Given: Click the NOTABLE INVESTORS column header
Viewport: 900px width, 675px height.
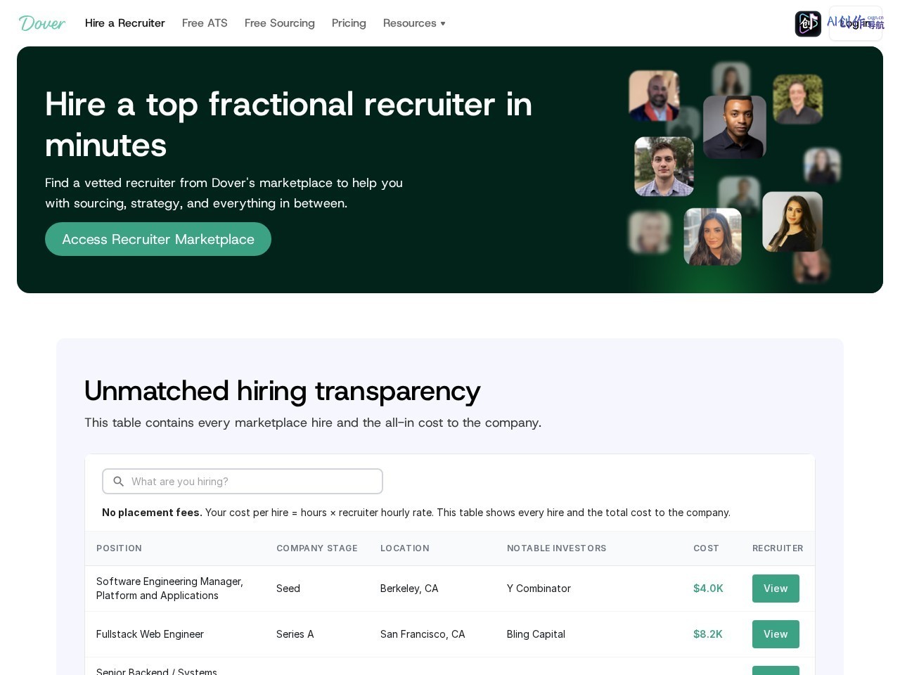Looking at the screenshot, I should (x=557, y=548).
